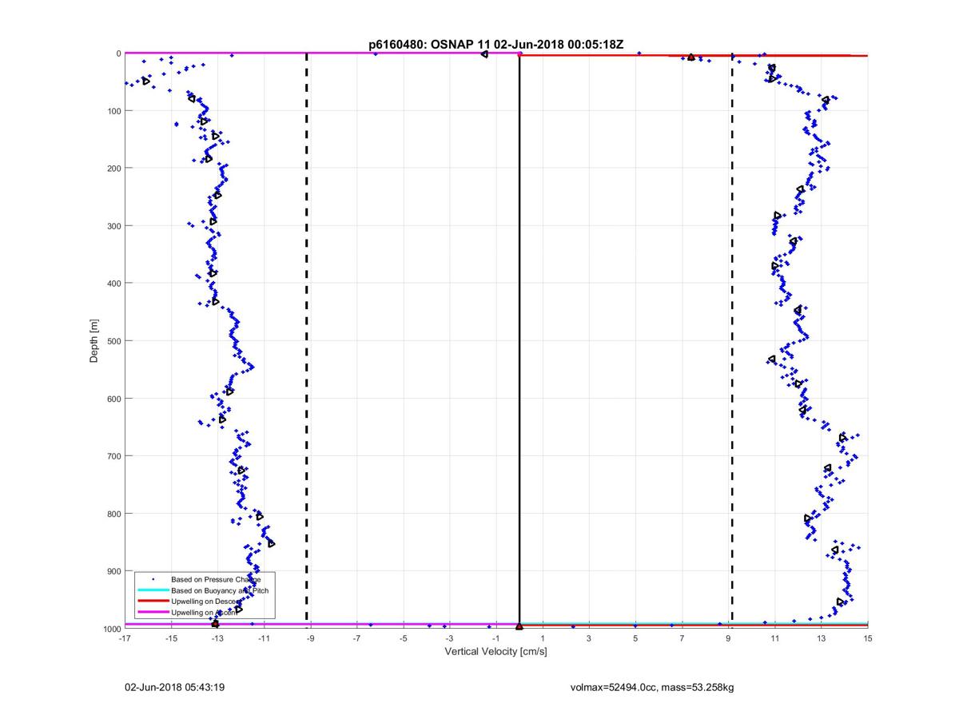This screenshot has width=959, height=707.
Task: Click the y-axis label Depth [m]
Action: coord(94,341)
